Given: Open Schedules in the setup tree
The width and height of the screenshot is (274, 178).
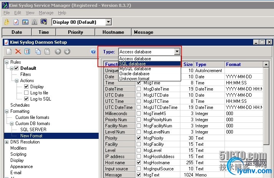Looking at the screenshot, I should 20,105.
